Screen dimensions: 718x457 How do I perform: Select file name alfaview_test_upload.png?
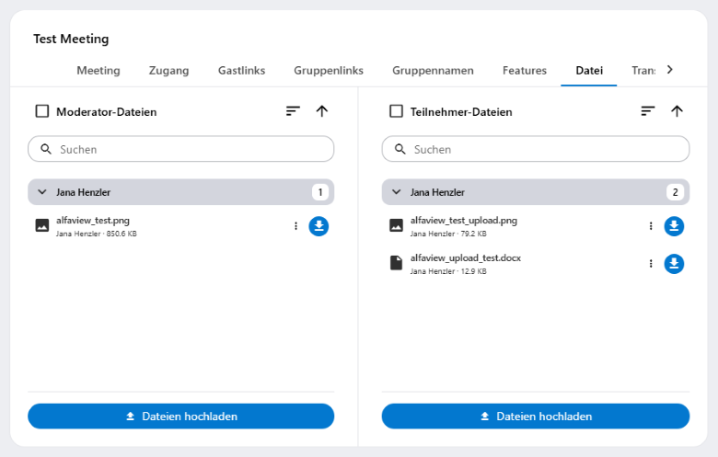(464, 221)
